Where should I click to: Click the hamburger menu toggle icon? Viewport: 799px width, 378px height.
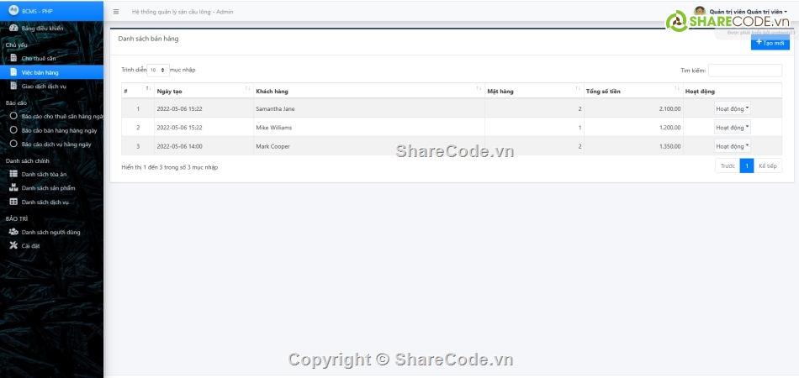coord(116,12)
